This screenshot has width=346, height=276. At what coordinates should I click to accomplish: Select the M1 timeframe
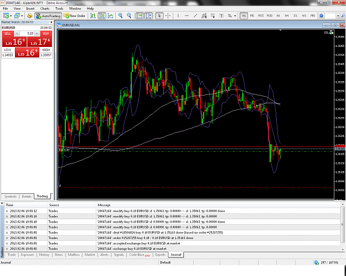click(x=244, y=16)
